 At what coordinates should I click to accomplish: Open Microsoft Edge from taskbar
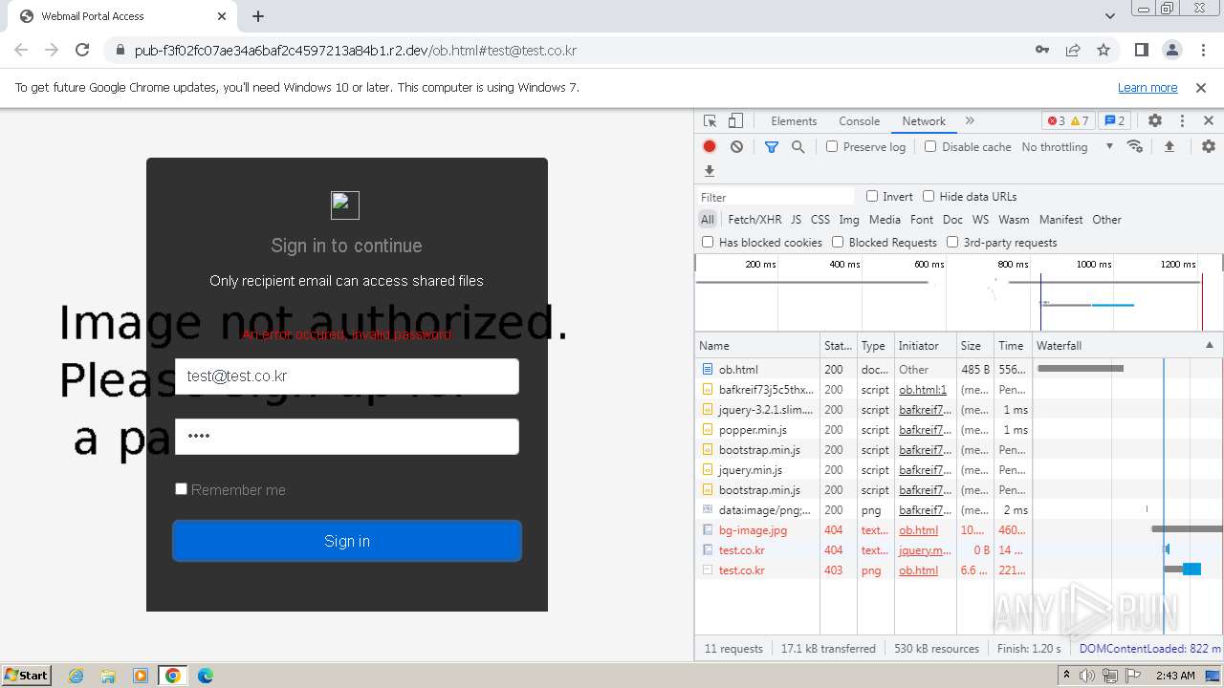205,676
